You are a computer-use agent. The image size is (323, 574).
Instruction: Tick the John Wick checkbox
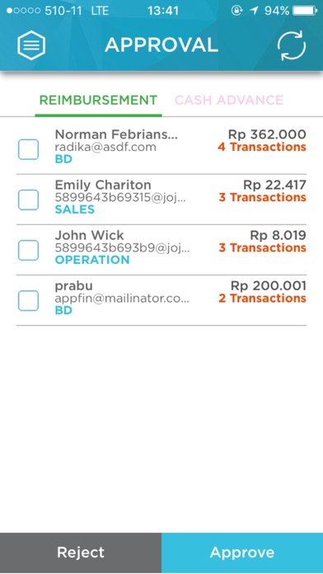pyautogui.click(x=28, y=251)
